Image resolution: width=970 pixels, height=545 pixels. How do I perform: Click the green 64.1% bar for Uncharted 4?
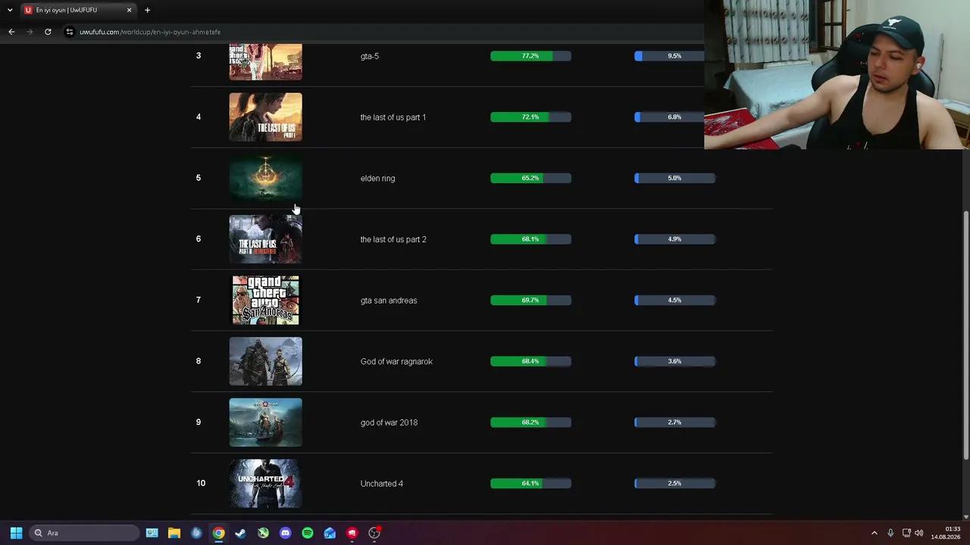[x=530, y=484]
